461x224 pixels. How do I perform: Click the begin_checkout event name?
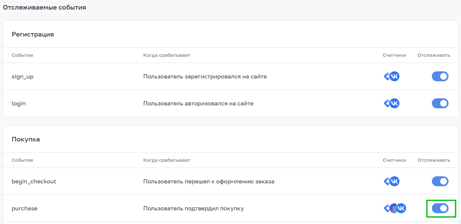point(34,182)
